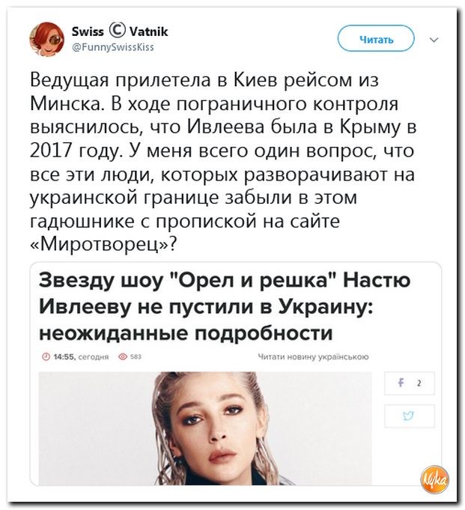
Task: Click the Swiss Vatnik profile avatar
Action: (x=47, y=39)
